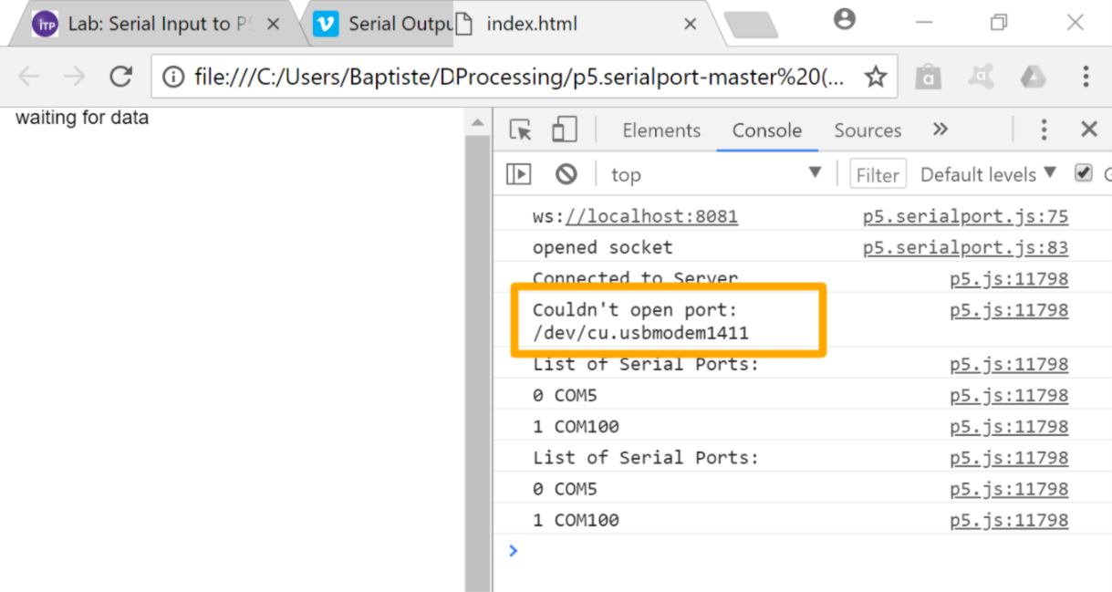The width and height of the screenshot is (1112, 592).
Task: Open the DevTools three-dot customize menu
Action: pos(1044,130)
